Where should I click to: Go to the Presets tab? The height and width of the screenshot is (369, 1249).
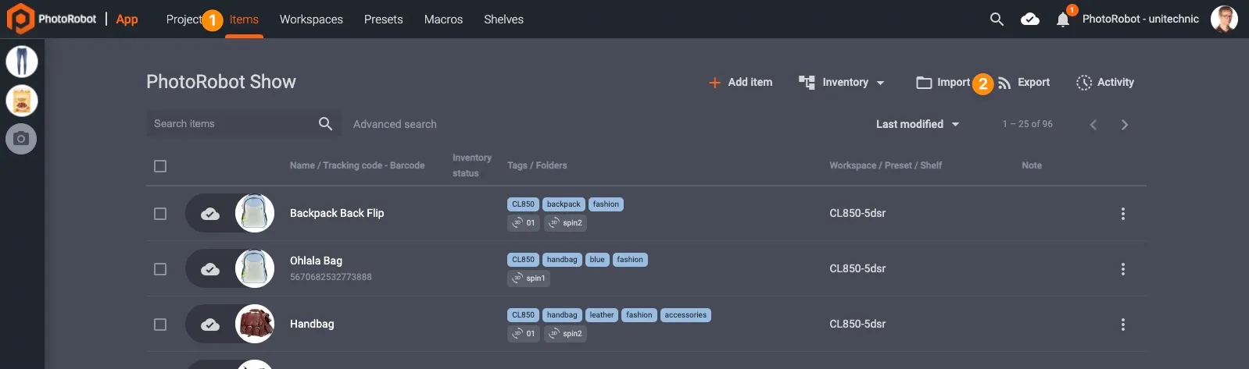tap(384, 20)
